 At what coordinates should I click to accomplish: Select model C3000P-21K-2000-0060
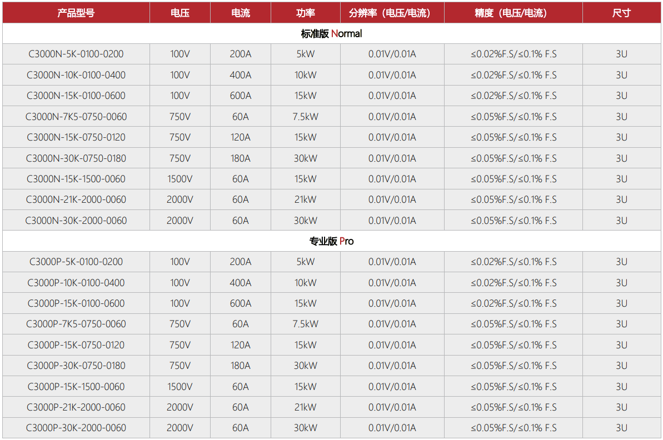76,407
